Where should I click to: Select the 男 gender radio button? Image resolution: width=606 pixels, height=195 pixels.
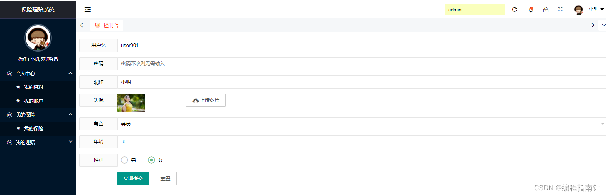tap(124, 160)
